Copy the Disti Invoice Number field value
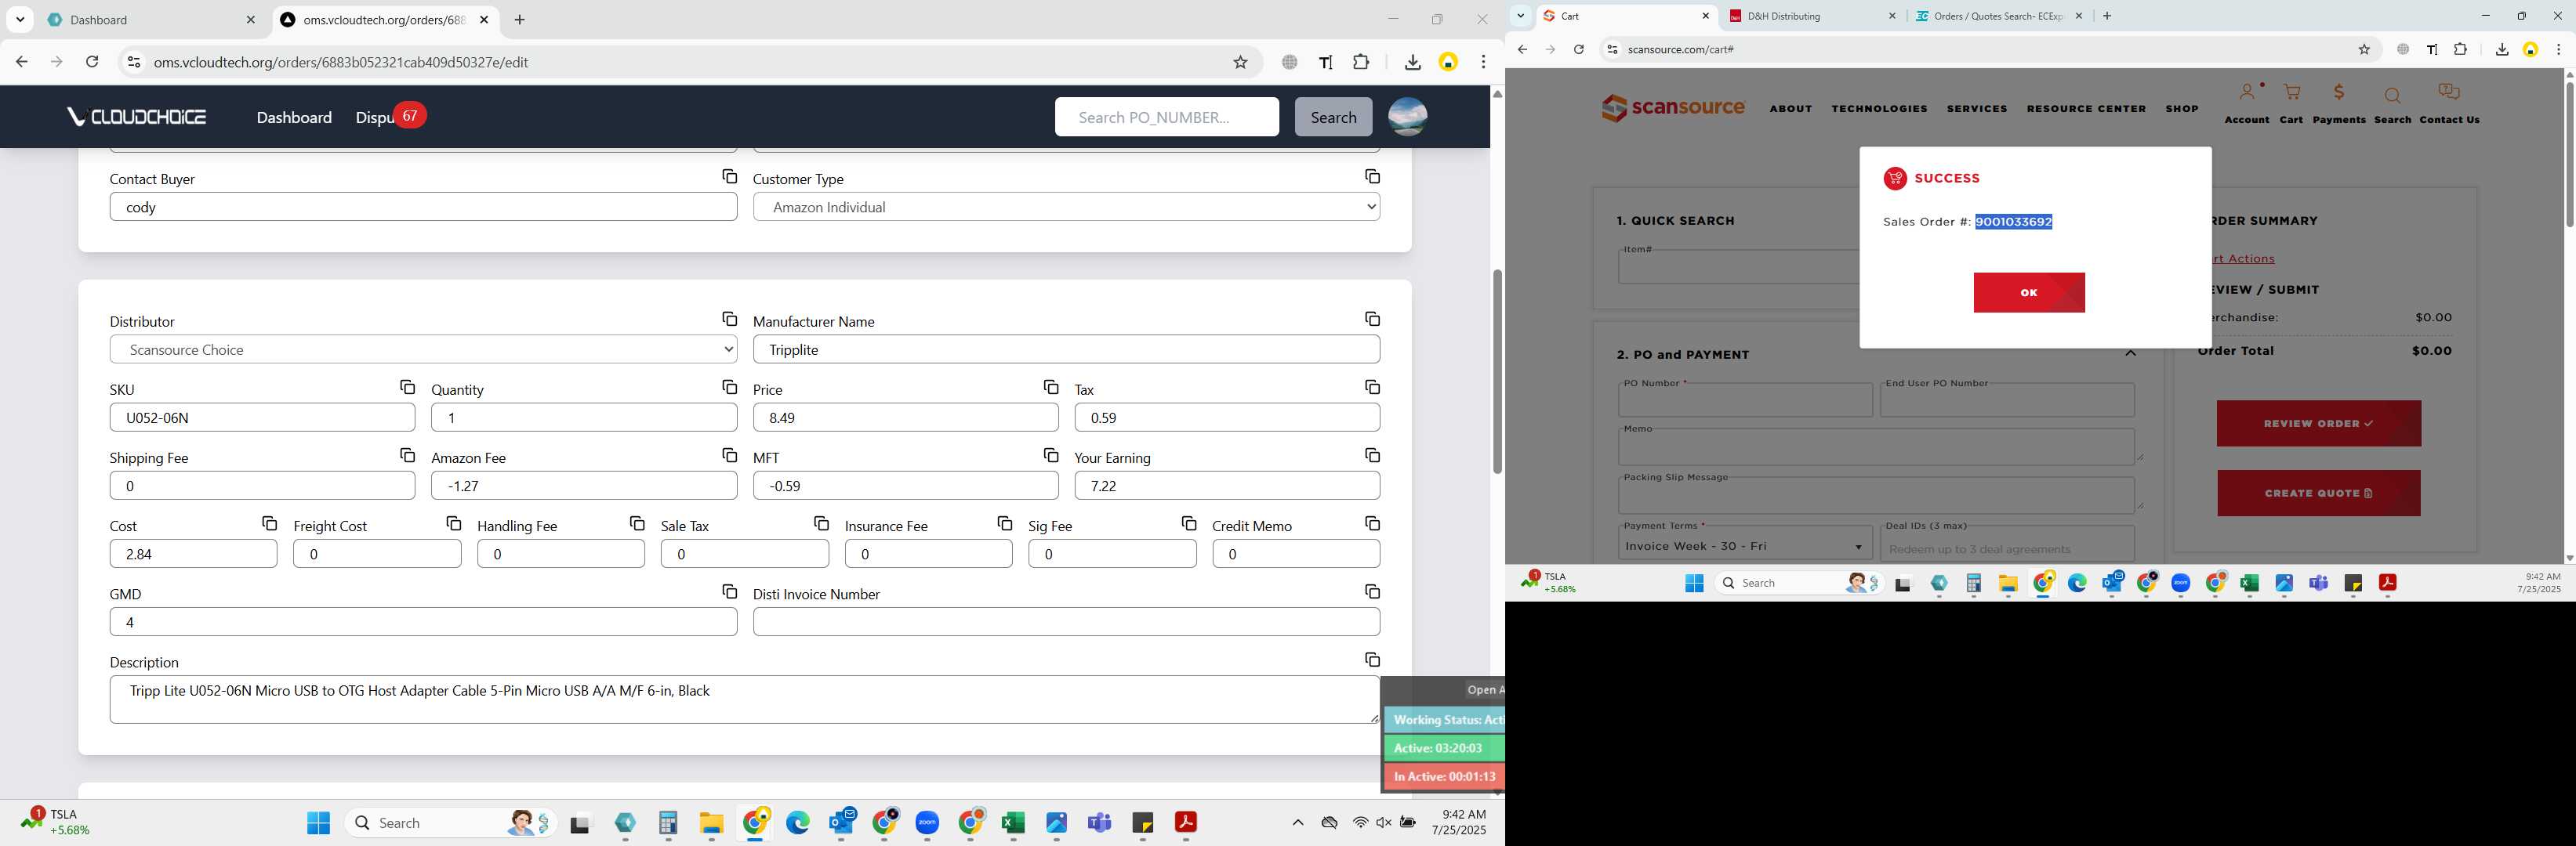The height and width of the screenshot is (846, 2576). click(1372, 592)
